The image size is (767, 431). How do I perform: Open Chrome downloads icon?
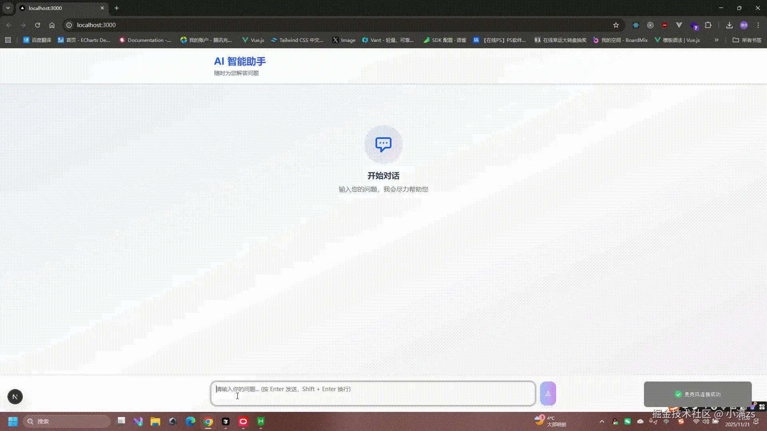pos(729,25)
